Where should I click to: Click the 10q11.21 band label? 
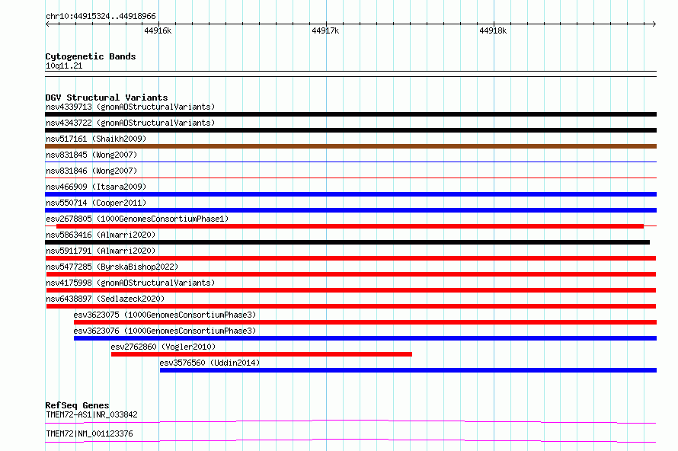click(64, 66)
